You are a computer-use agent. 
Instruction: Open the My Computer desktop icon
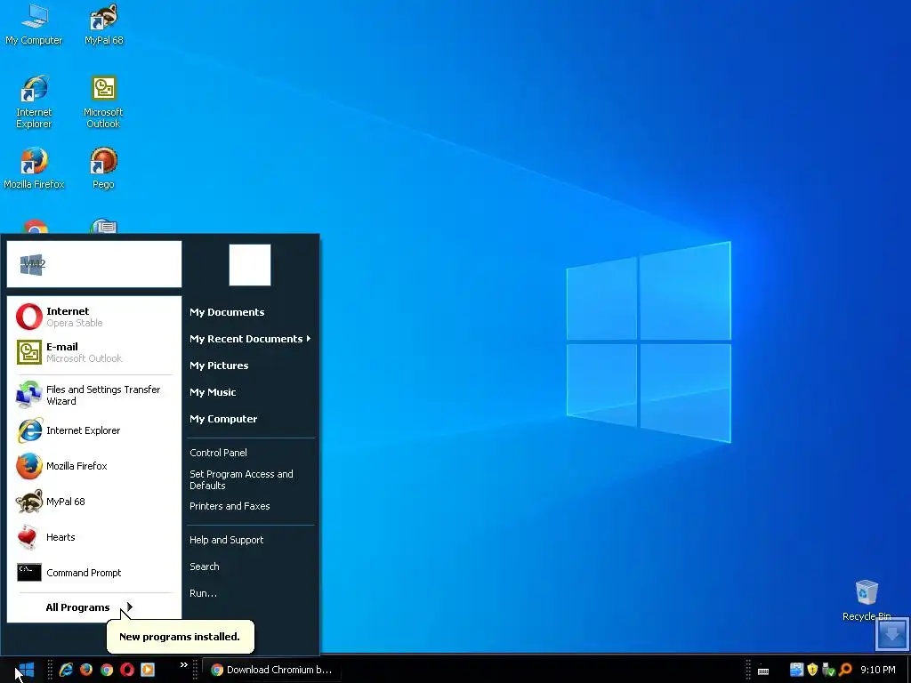pyautogui.click(x=34, y=24)
